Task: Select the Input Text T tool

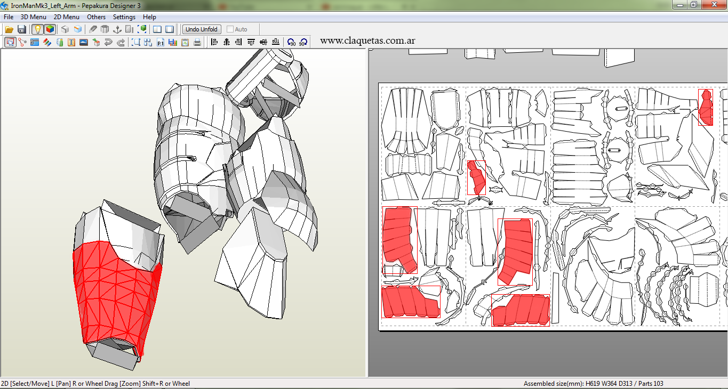Action: 71,42
